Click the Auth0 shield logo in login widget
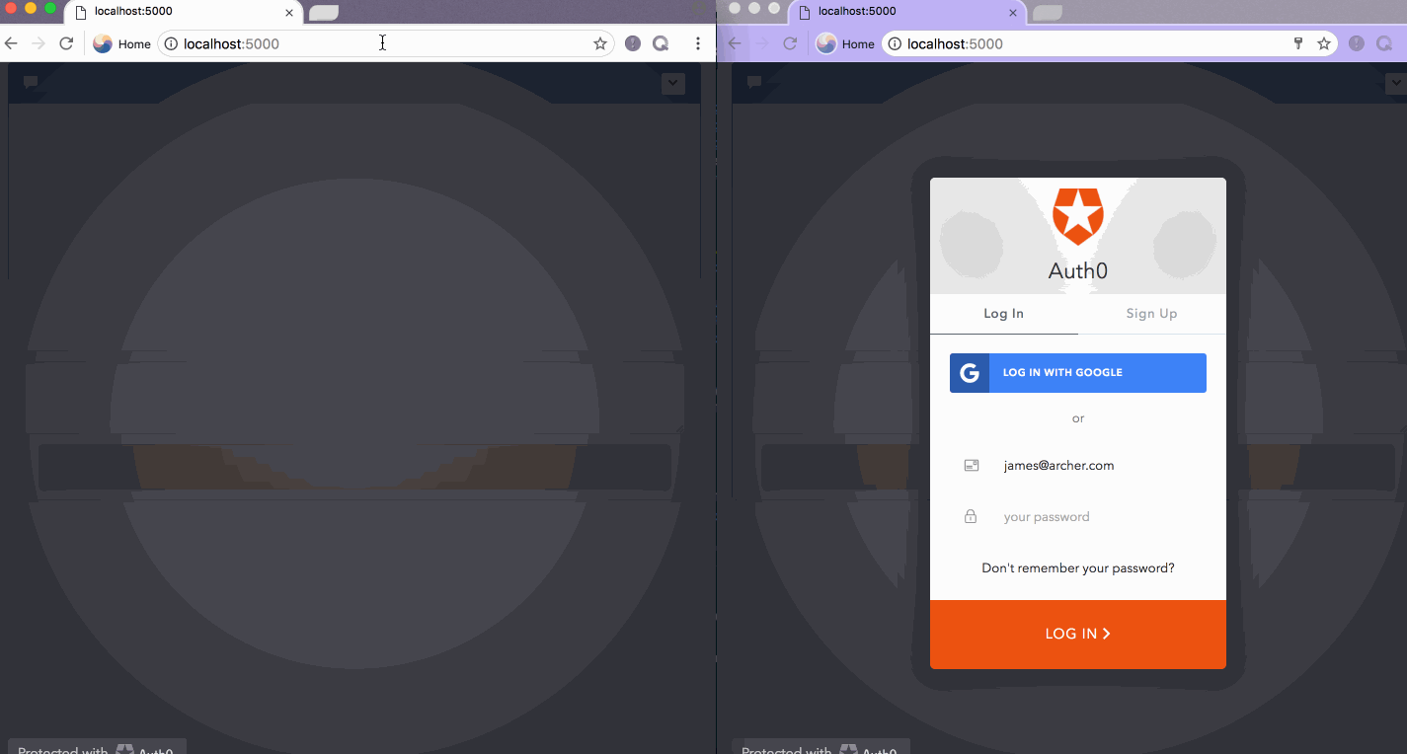This screenshot has width=1407, height=754. tap(1078, 216)
